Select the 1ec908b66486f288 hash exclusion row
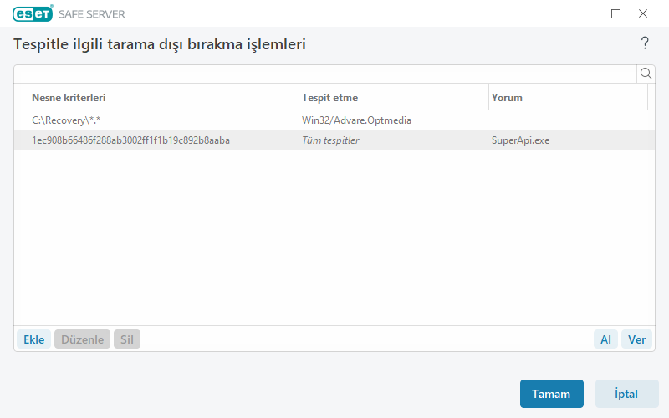 pos(130,140)
